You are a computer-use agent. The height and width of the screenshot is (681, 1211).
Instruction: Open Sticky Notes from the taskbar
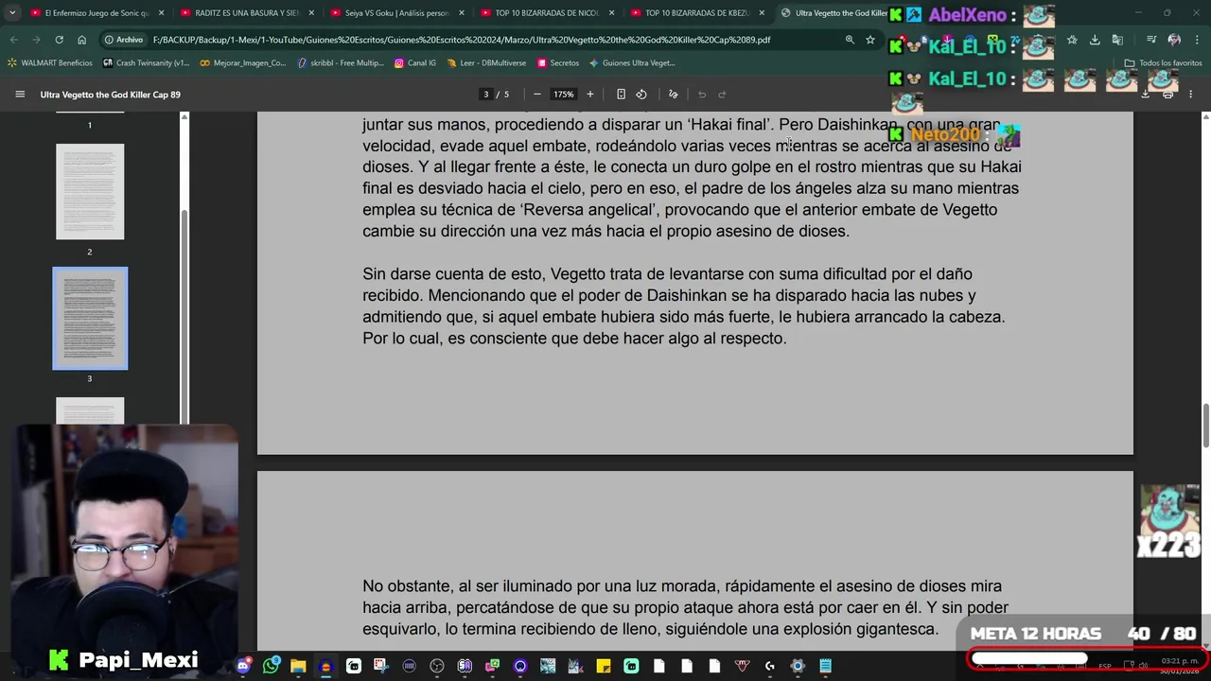pyautogui.click(x=604, y=666)
